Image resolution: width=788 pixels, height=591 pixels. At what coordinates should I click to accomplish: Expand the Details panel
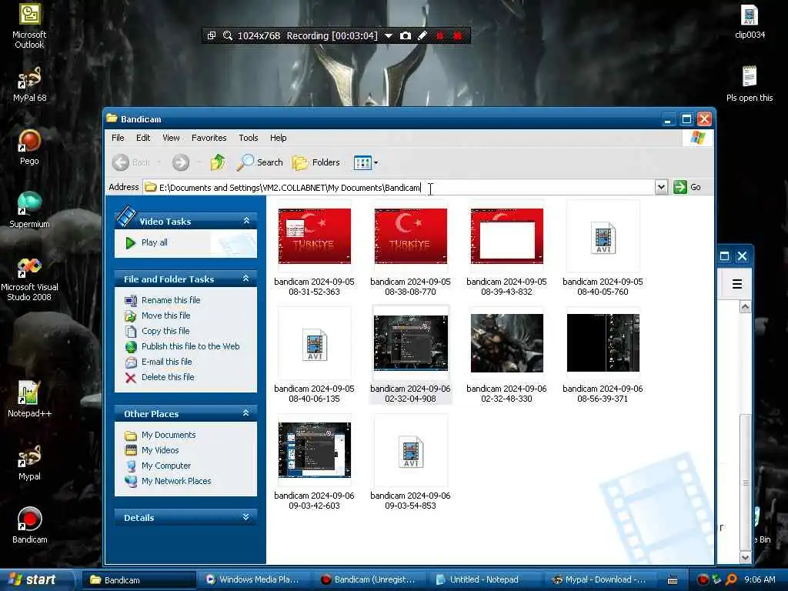tap(246, 517)
